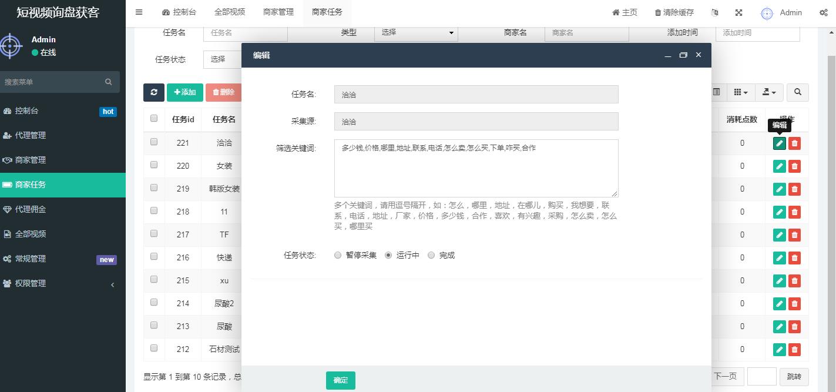Viewport: 836px width, 392px height.
Task: Click the 确定 confirm button
Action: pos(341,380)
